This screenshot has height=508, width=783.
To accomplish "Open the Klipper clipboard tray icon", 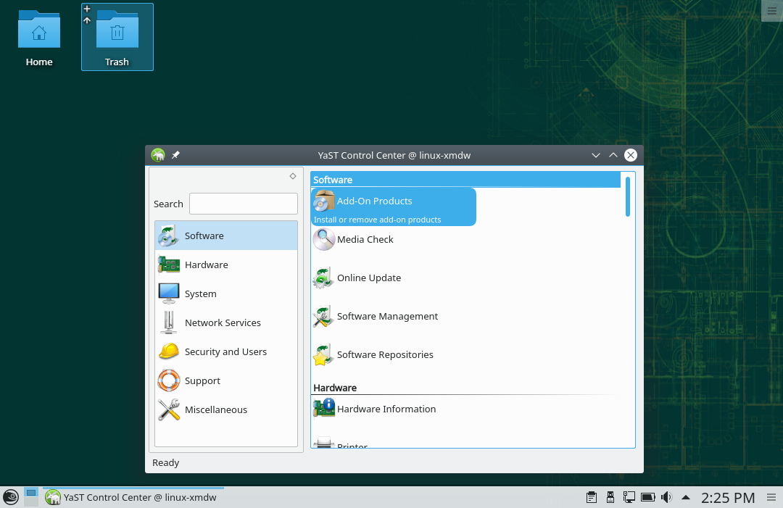I will (591, 497).
